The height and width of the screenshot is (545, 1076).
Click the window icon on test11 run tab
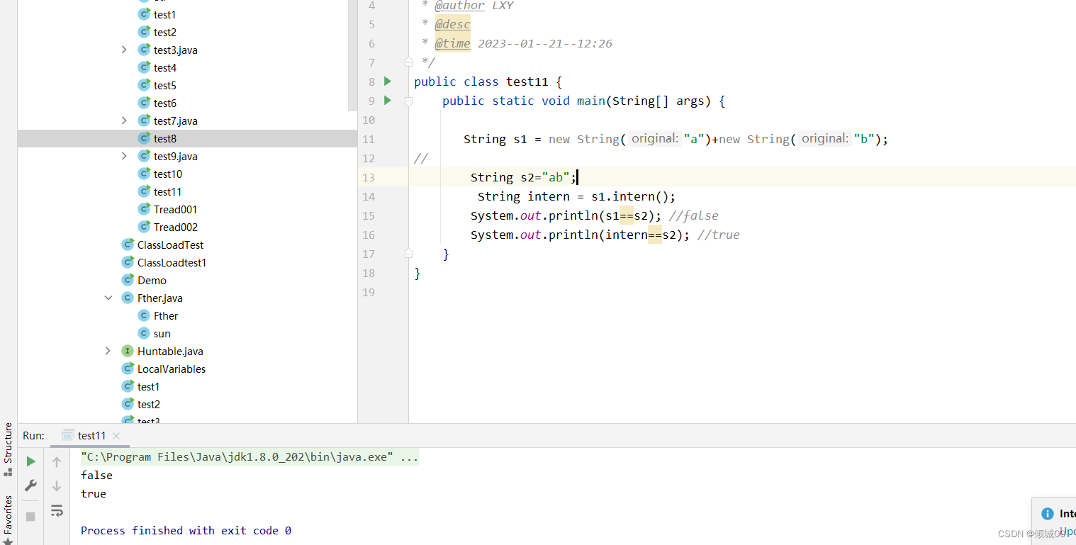coord(67,435)
